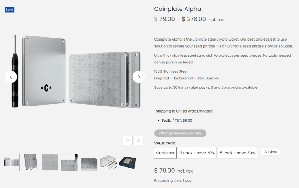
Task: View the engraved grid close-up thumbnail
Action: point(50,162)
